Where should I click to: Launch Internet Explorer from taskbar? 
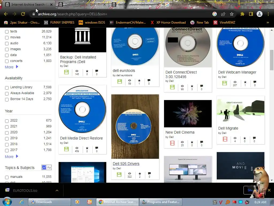point(22,202)
